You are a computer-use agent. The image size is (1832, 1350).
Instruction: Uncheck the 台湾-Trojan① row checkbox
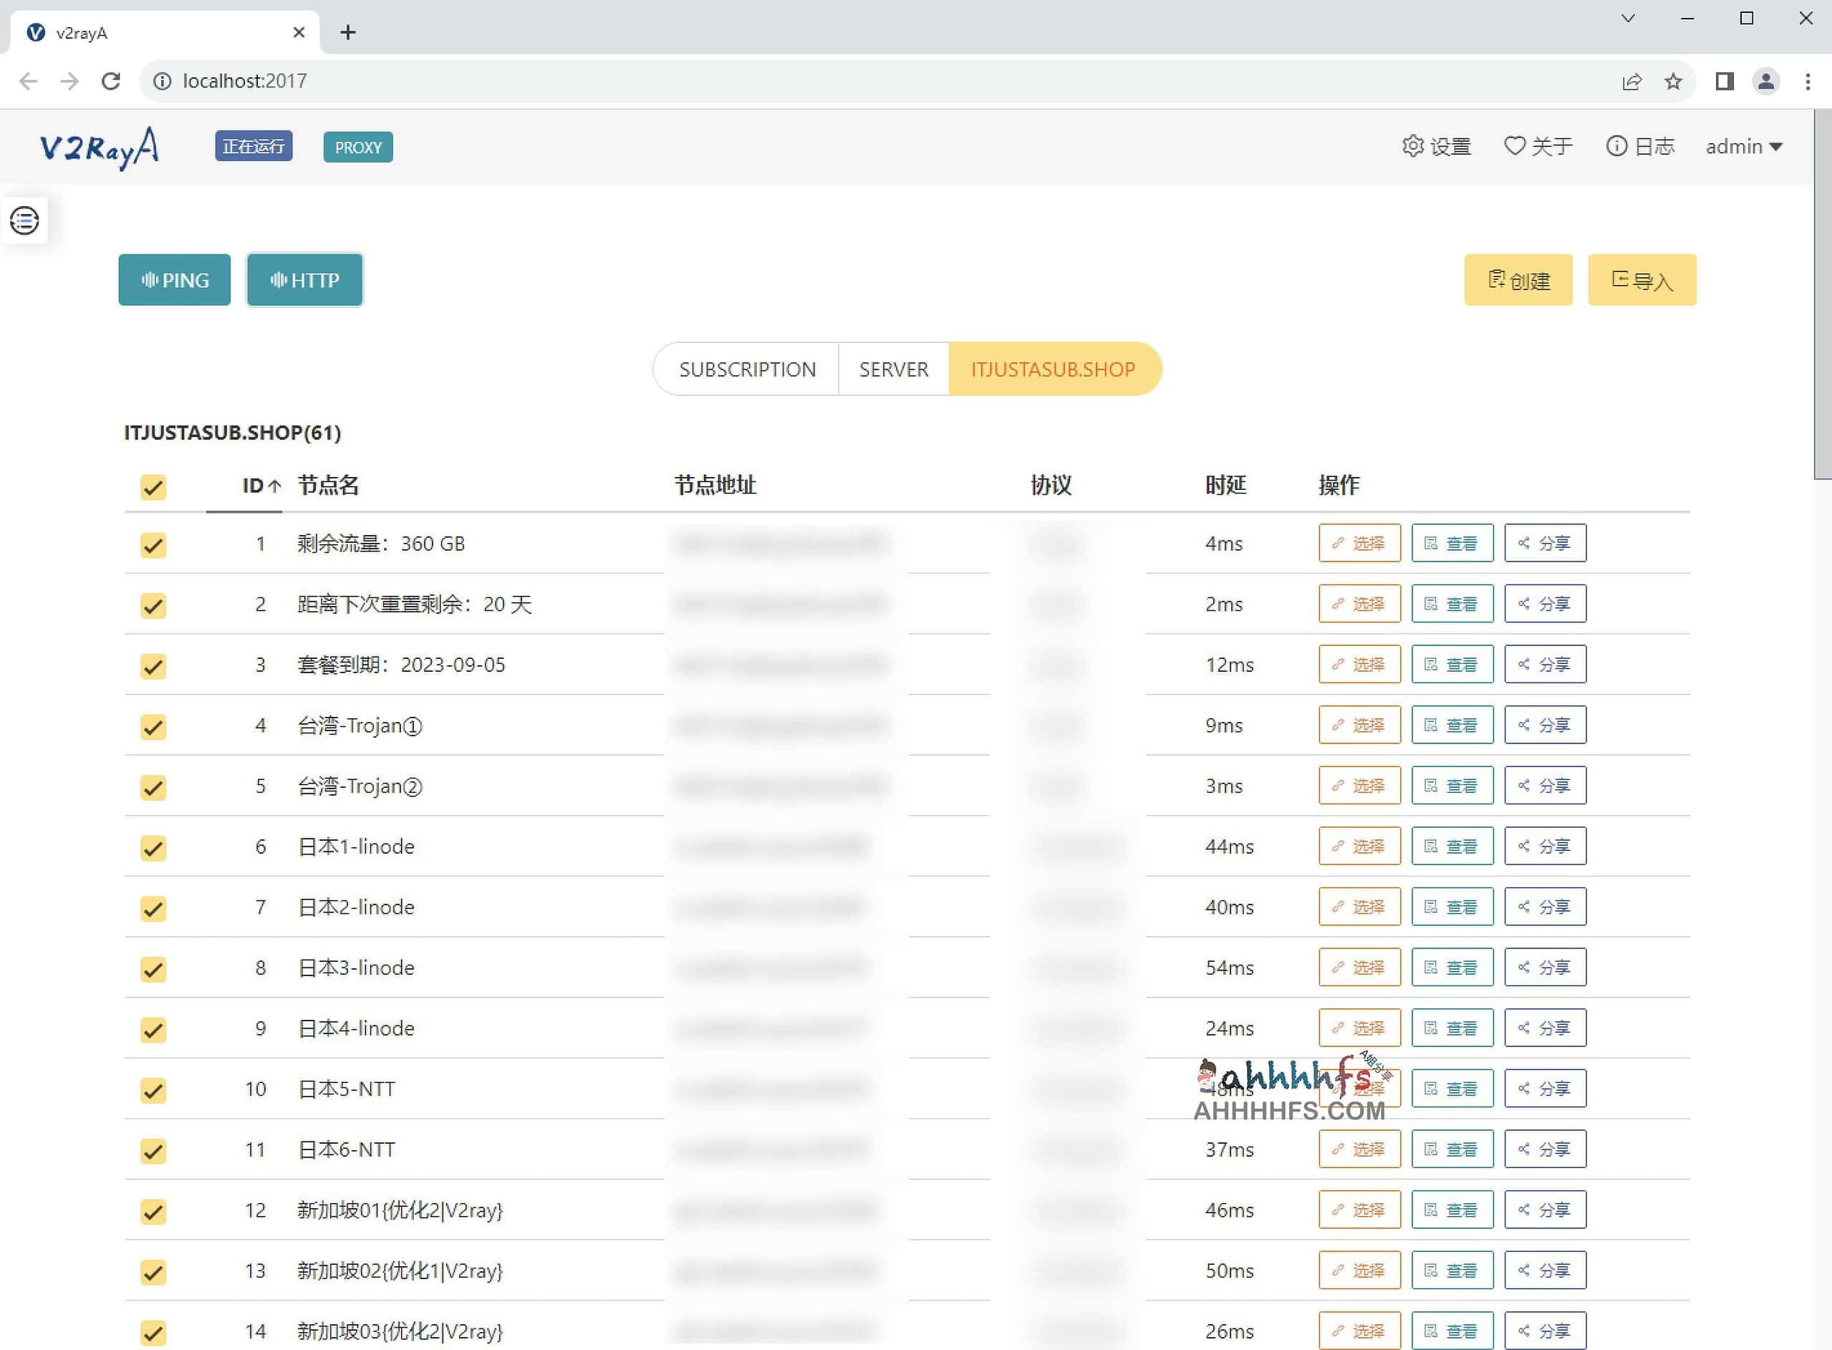click(153, 726)
